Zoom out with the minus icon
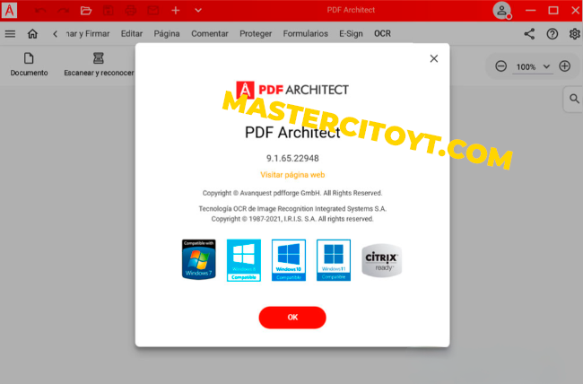Screen dimensions: 583x384 click(x=500, y=66)
